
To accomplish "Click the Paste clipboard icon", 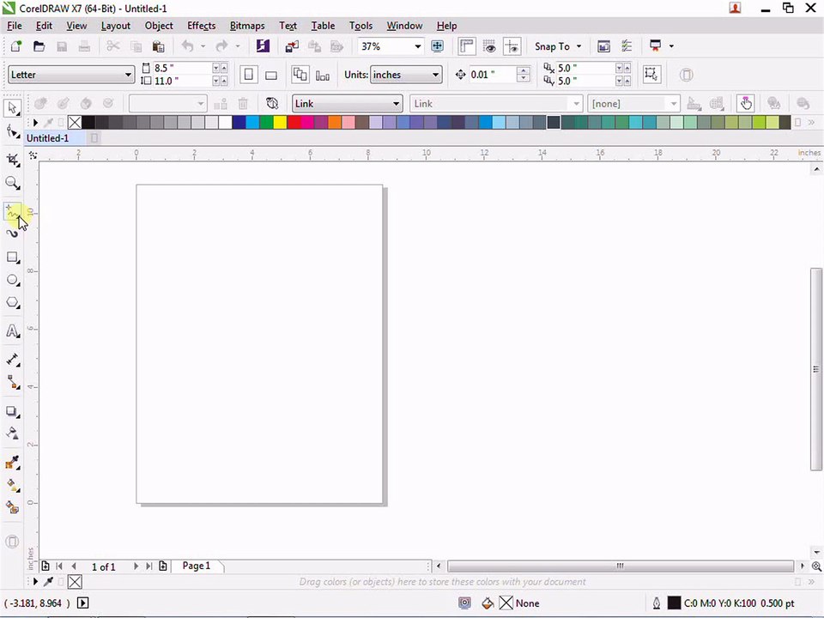I will click(158, 46).
